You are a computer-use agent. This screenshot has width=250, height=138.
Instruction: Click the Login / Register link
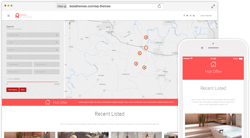pos(206,16)
